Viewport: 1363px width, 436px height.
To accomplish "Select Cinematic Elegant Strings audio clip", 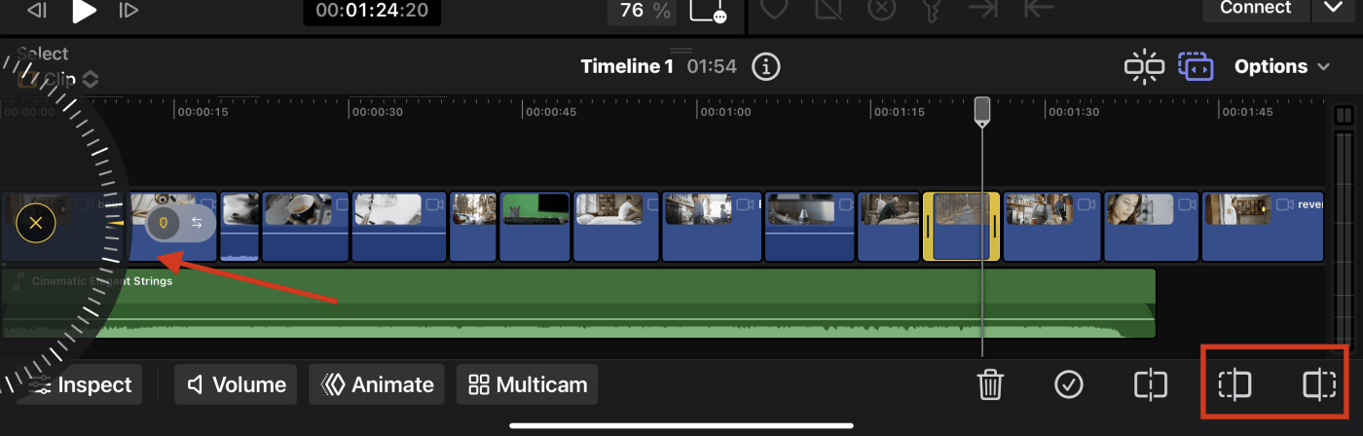I will [578, 303].
